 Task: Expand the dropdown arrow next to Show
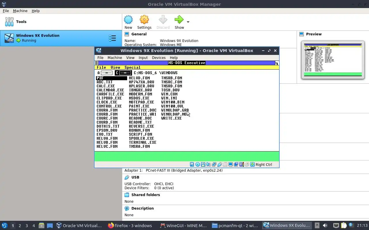pos(188,22)
